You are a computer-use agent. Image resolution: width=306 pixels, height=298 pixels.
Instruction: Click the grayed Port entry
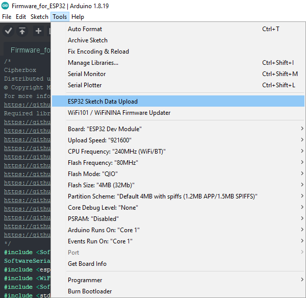(178, 253)
